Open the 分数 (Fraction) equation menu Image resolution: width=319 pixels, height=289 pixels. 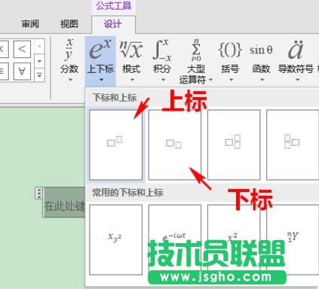[69, 59]
